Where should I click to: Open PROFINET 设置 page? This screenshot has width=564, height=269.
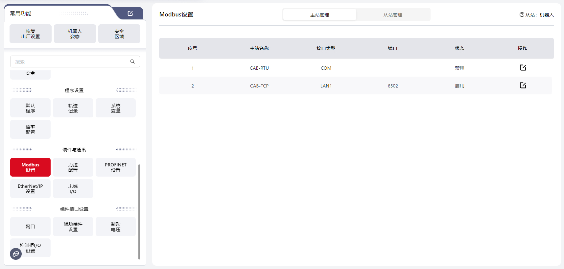[x=116, y=167]
